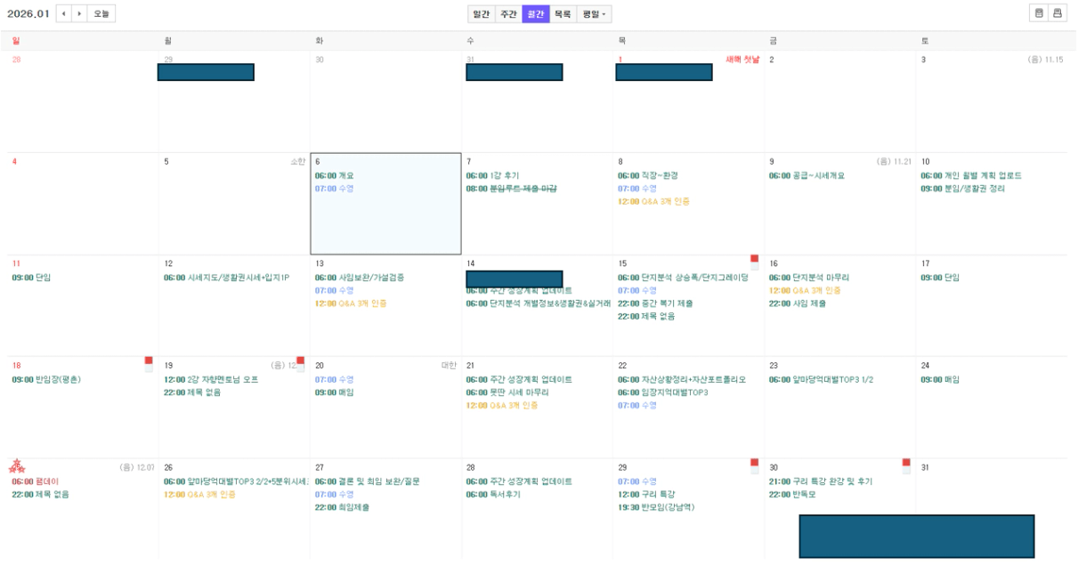Open the 19:30 반모임(강남역) event
This screenshot has height=566, width=1078.
pos(656,507)
